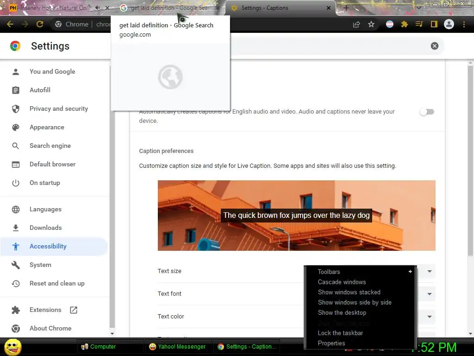Viewport: 474px width, 356px height.
Task: Click the caption preview image
Action: coord(297,216)
